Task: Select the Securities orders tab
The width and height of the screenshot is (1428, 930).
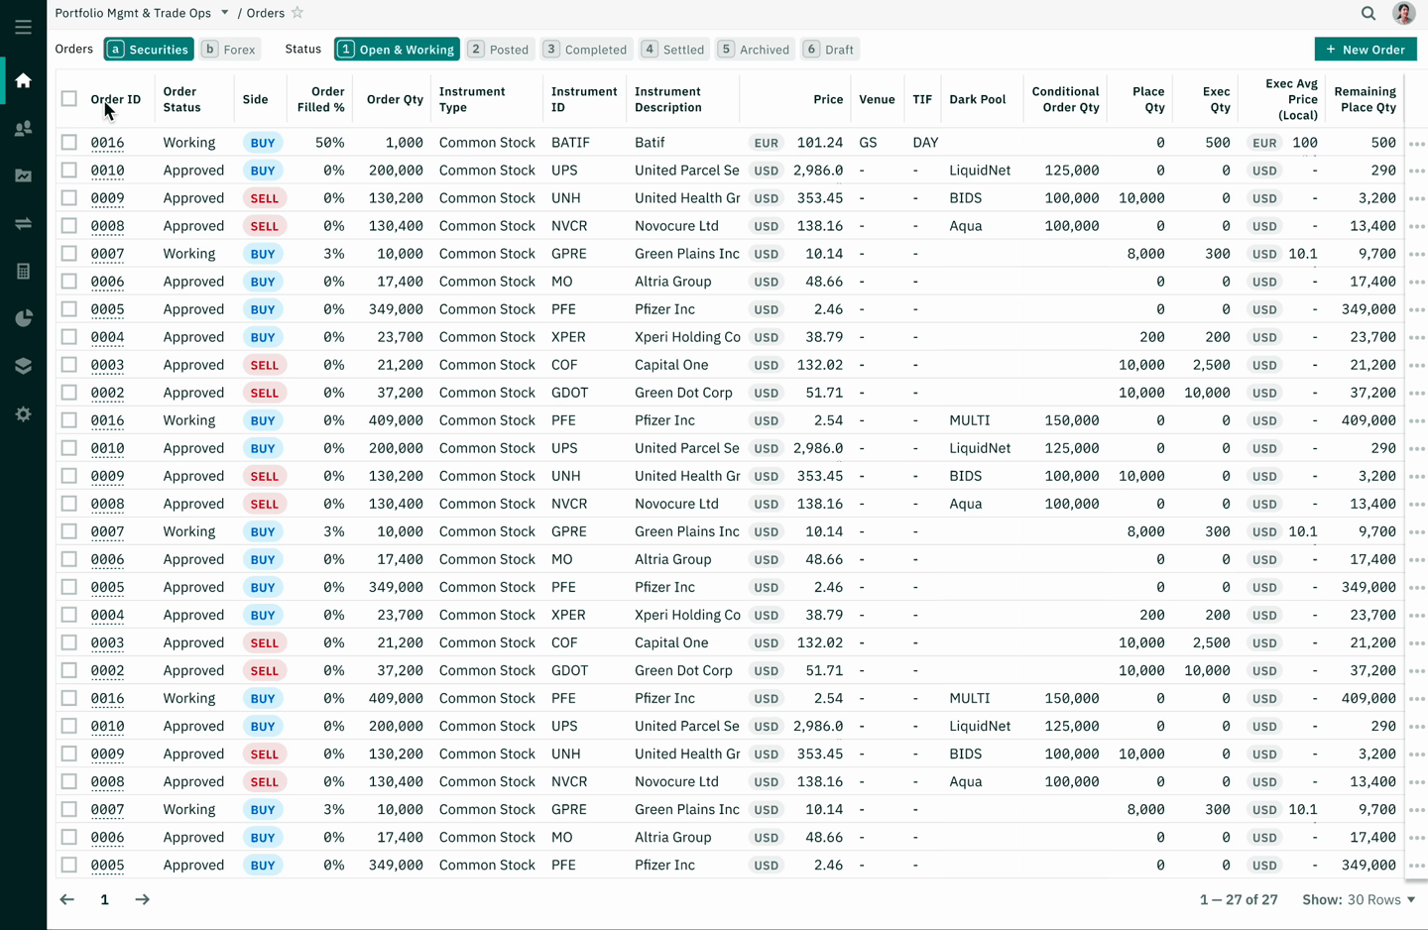Action: (x=148, y=49)
